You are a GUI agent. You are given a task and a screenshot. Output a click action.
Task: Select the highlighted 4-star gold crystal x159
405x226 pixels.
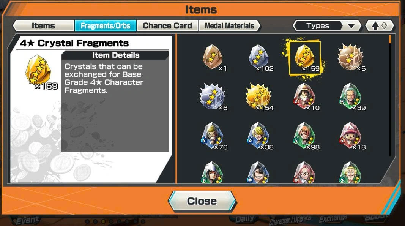305,57
